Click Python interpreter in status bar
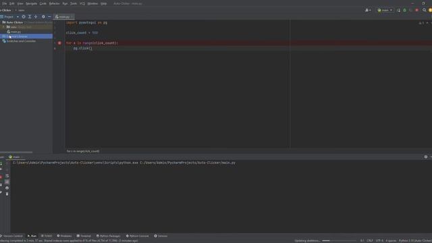 [x=416, y=240]
